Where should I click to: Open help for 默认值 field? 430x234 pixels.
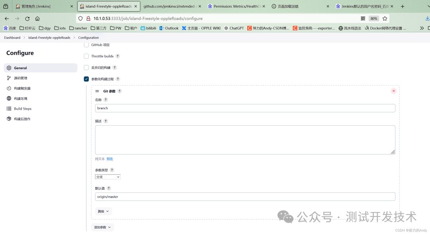109,188
